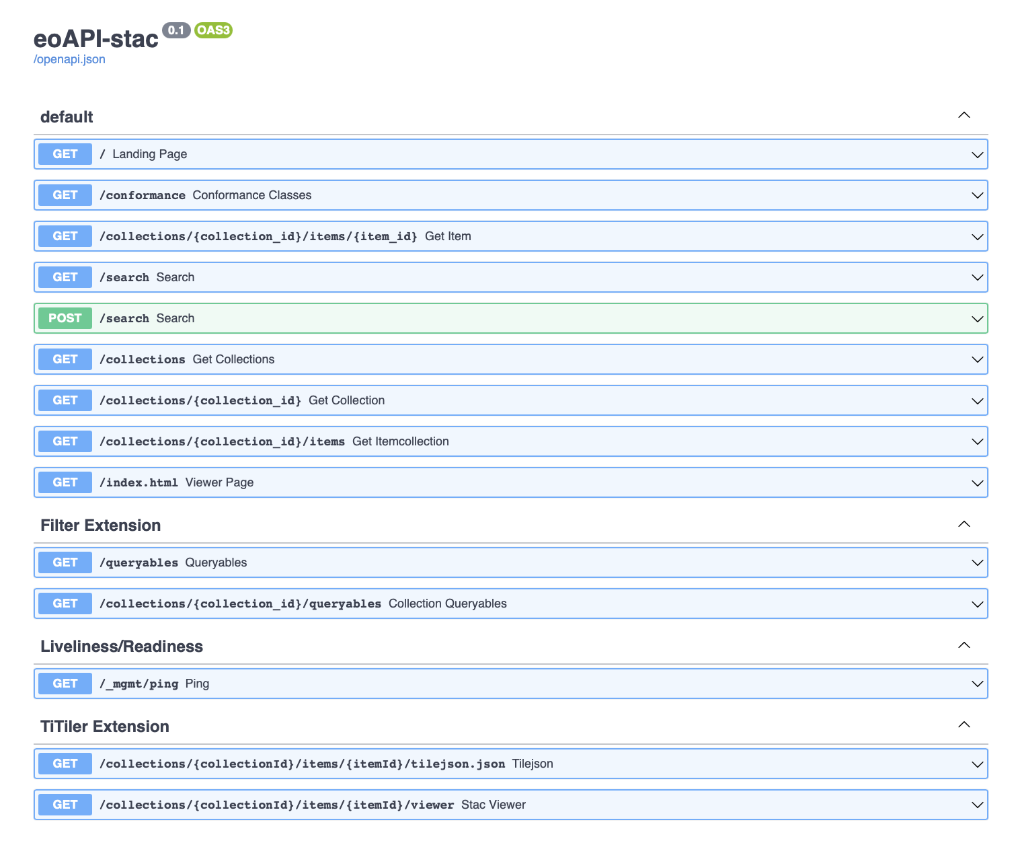Click the eoAPI-stac title
Image resolution: width=1018 pixels, height=841 pixels.
[x=96, y=38]
